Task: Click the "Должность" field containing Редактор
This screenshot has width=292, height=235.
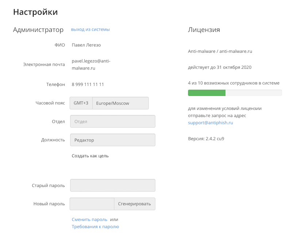Action: point(112,140)
